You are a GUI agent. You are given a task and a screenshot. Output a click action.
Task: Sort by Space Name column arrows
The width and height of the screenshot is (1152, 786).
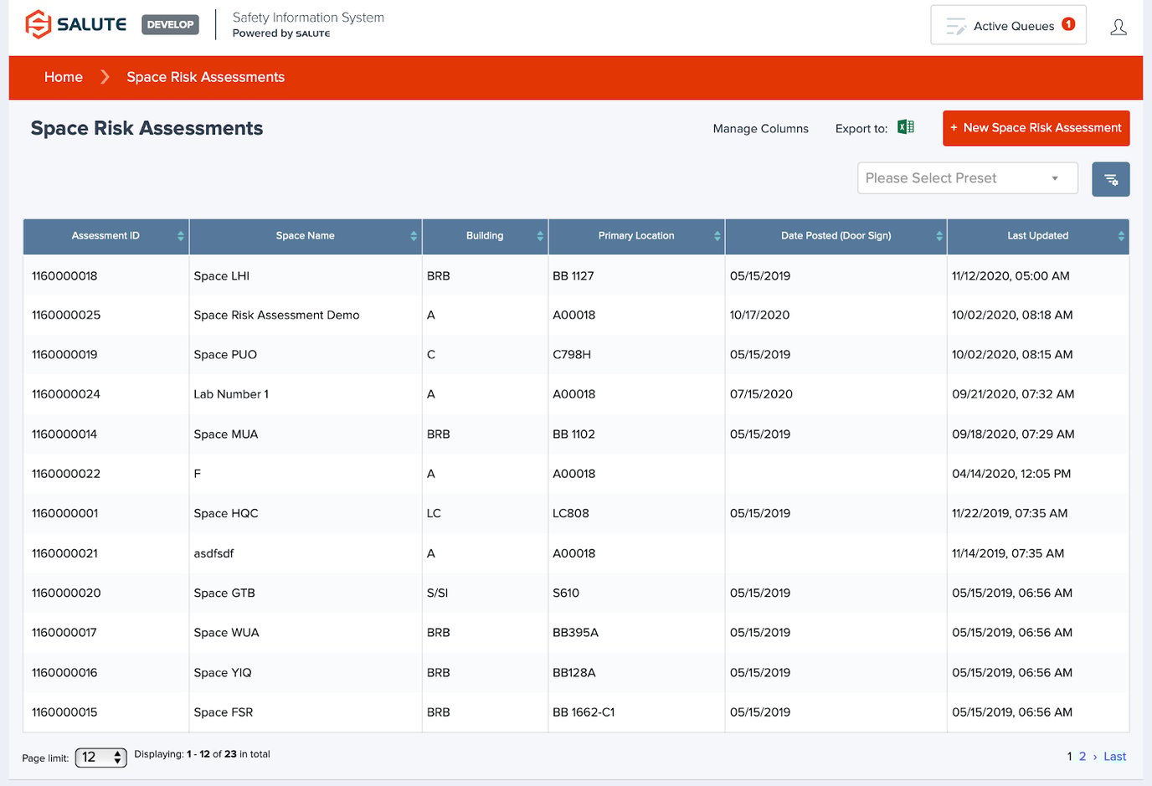coord(413,236)
